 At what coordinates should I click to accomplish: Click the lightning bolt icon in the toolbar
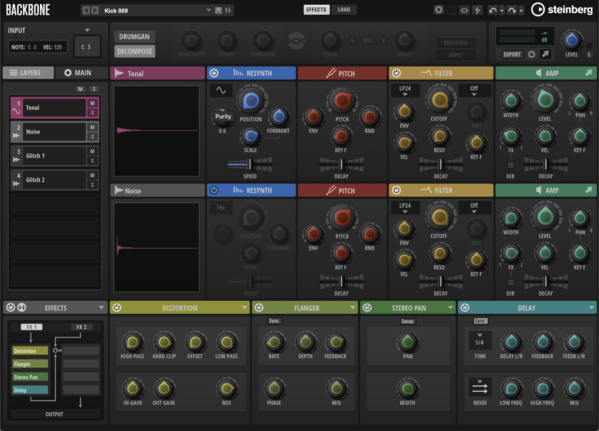pos(478,10)
